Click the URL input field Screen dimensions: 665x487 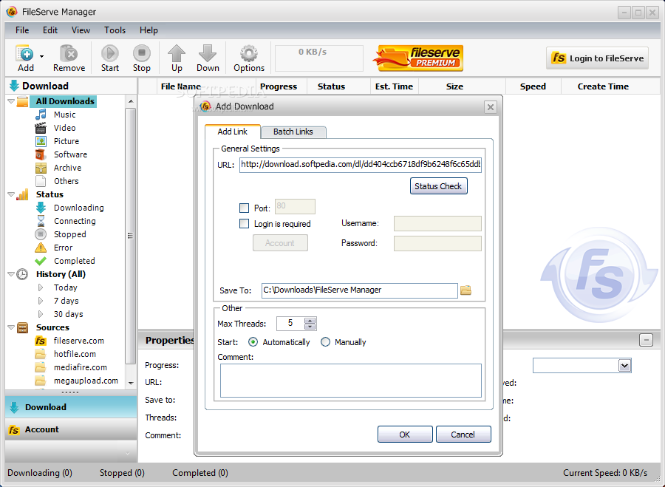(361, 165)
